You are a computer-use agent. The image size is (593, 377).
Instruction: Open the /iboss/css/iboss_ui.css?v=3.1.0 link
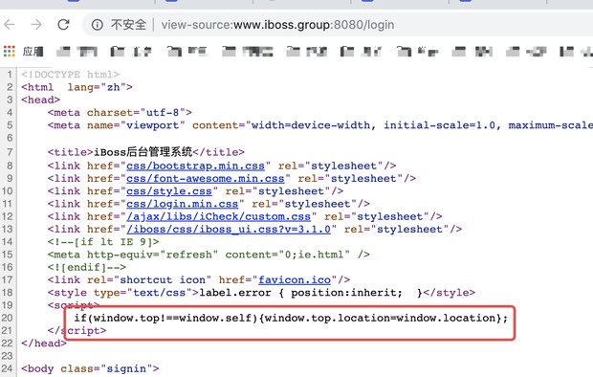click(229, 229)
